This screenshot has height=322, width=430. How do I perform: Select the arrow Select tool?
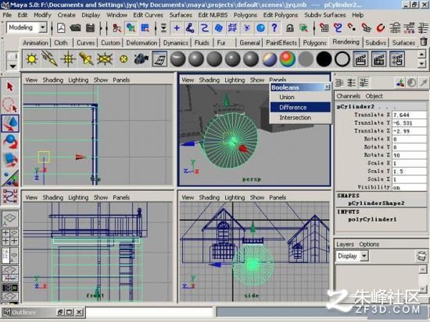10,87
